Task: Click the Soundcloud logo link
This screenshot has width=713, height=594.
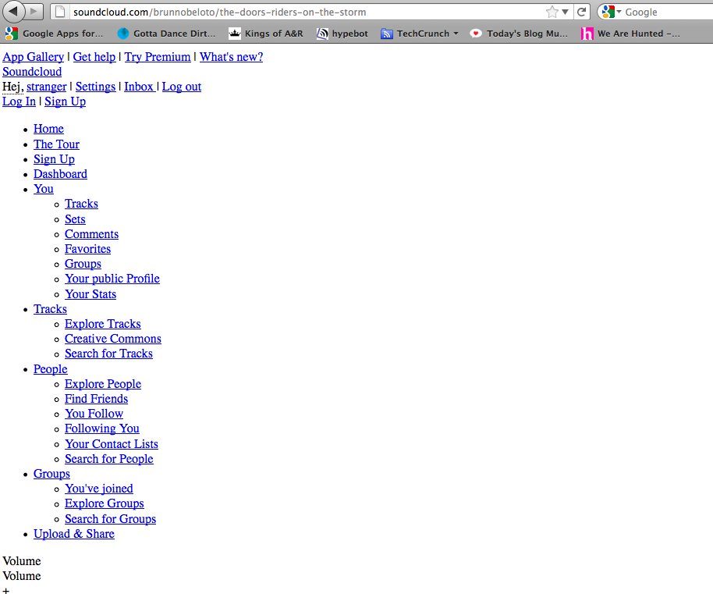Action: point(32,72)
